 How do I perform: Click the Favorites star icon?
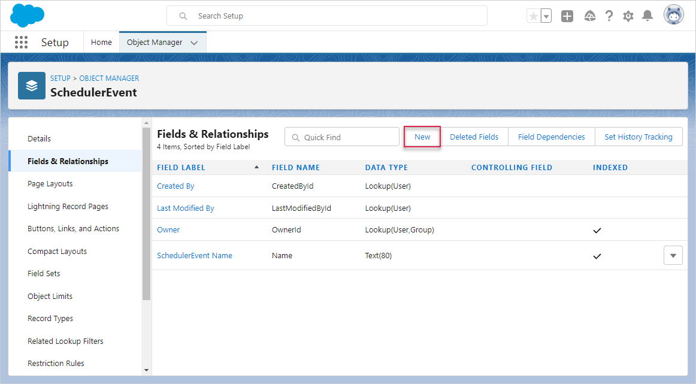click(x=533, y=16)
